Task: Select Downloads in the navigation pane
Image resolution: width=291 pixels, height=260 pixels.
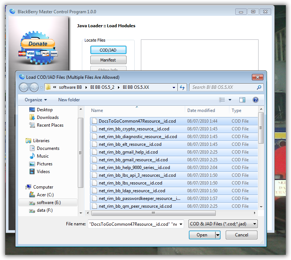Action: coord(48,117)
